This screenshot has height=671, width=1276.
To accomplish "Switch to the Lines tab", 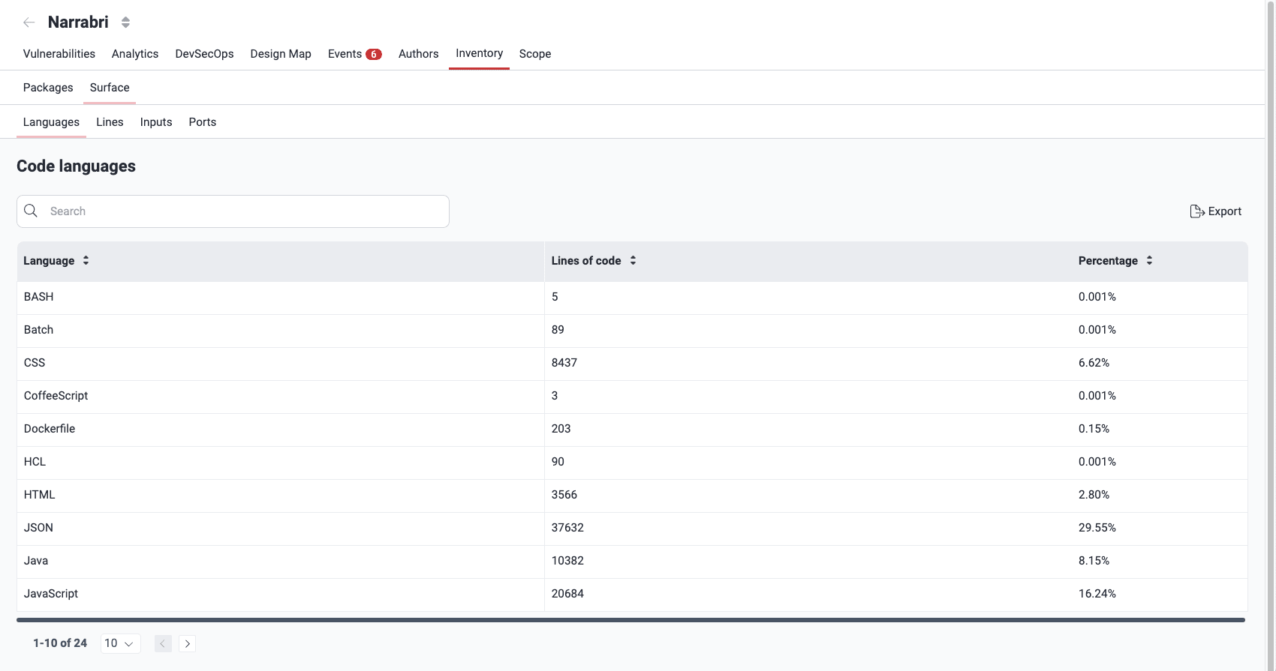I will (110, 122).
